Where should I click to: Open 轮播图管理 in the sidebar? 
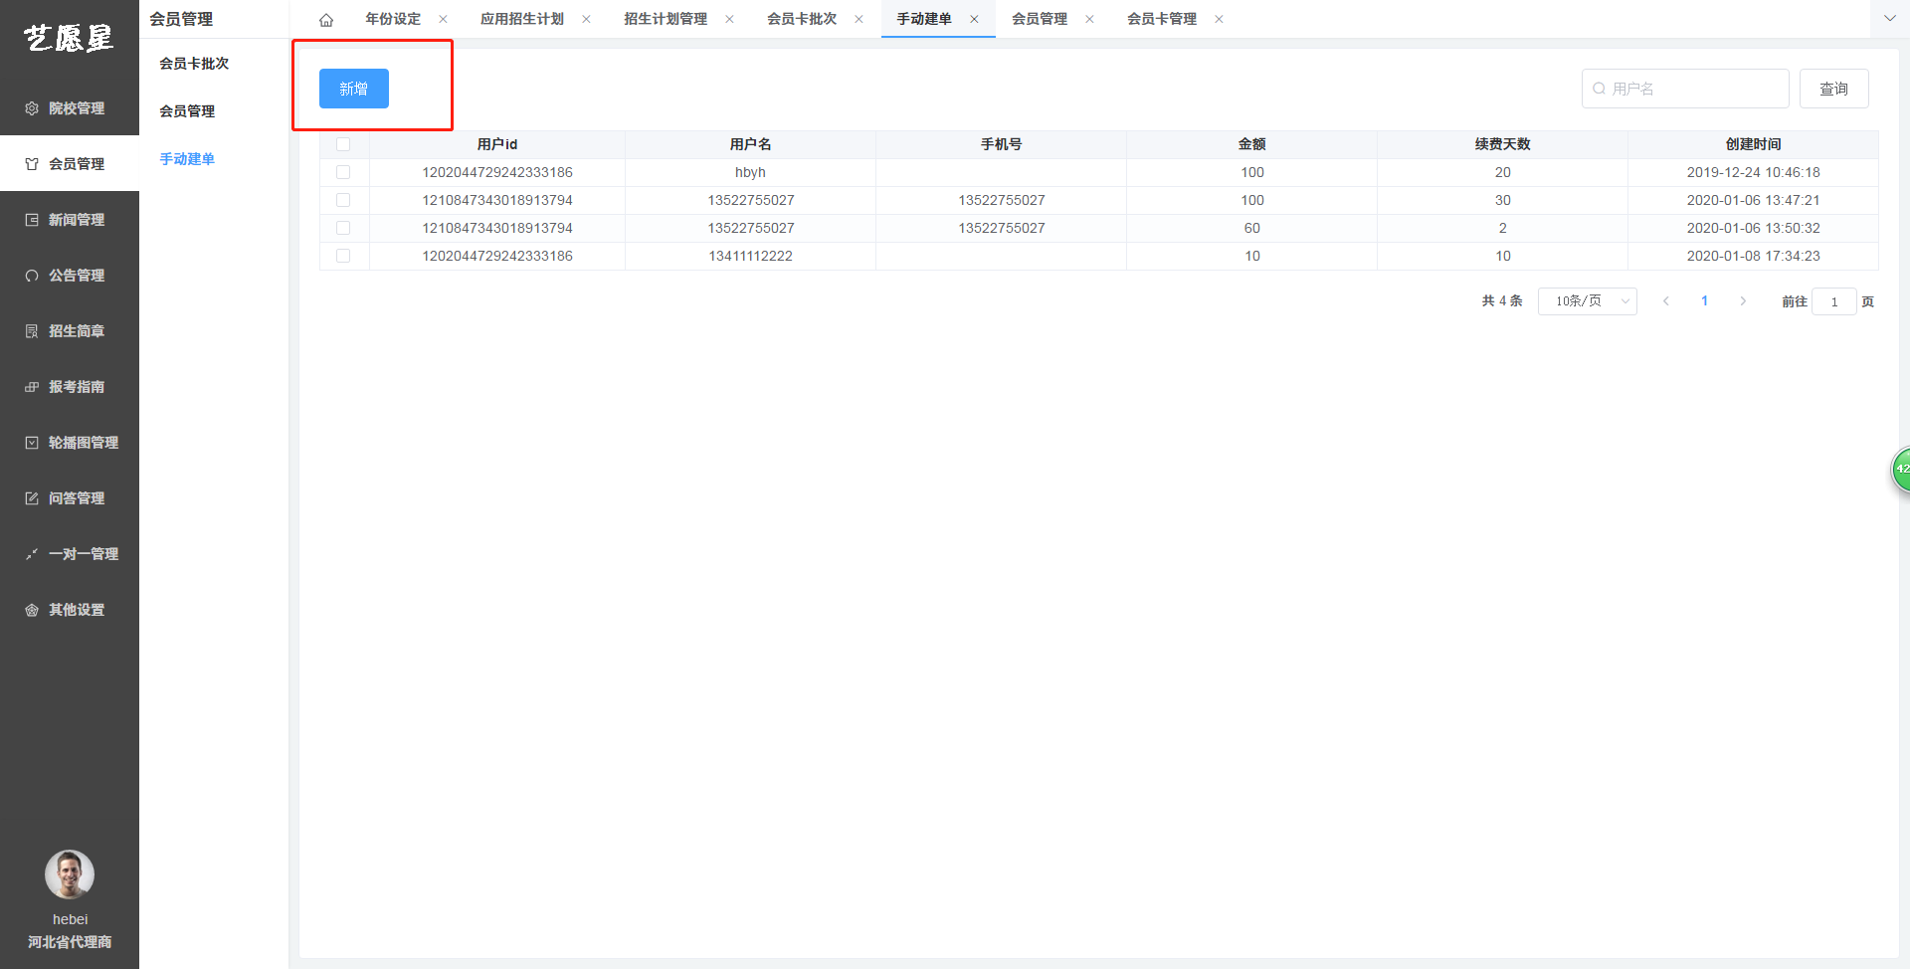click(70, 442)
